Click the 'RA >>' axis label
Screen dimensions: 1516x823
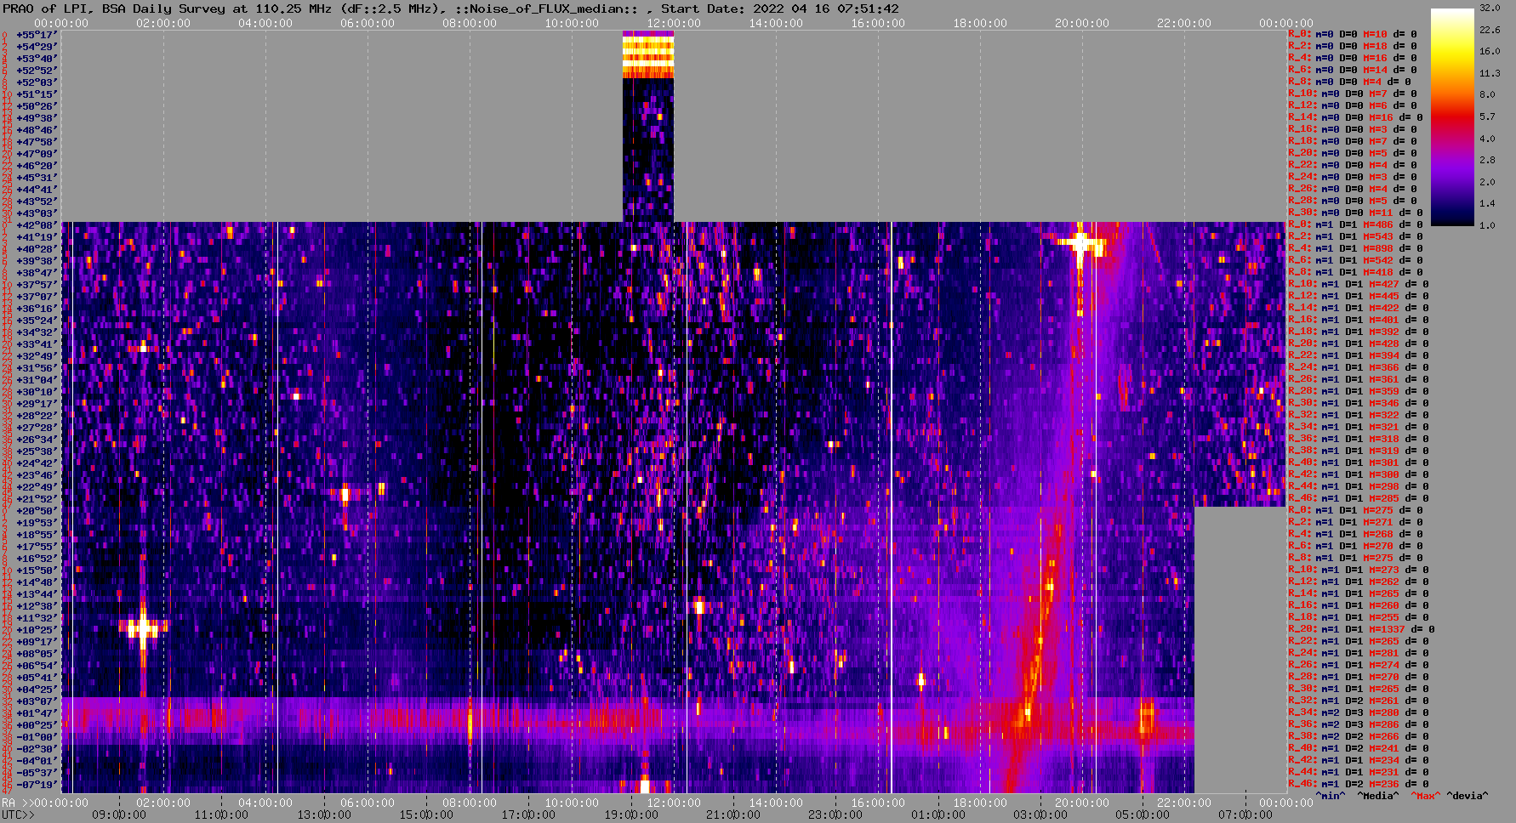click(x=16, y=803)
